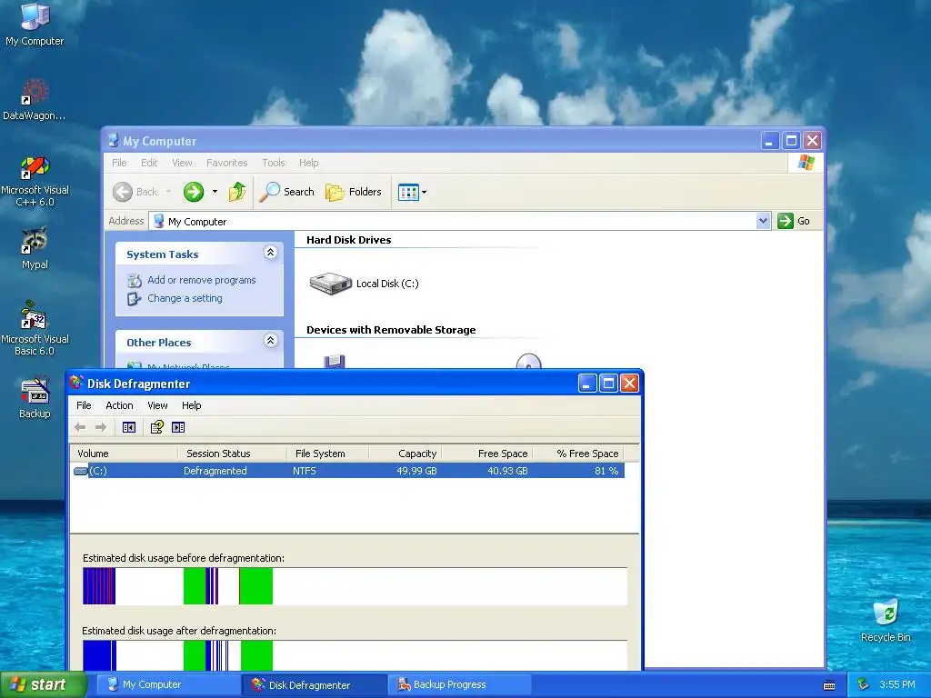
Task: Click Add or remove programs link
Action: coord(201,280)
